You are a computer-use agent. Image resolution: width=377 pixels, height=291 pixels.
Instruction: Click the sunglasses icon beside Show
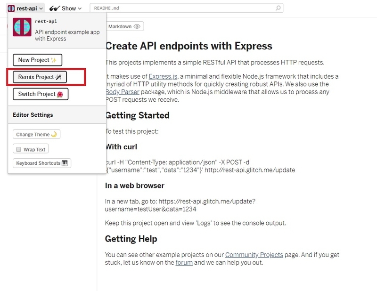(55, 8)
